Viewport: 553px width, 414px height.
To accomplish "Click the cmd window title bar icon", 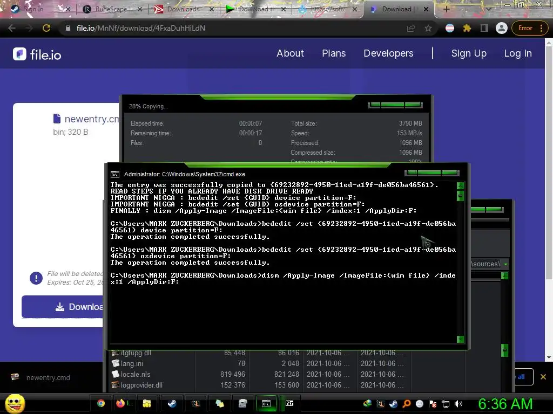I will (x=115, y=174).
